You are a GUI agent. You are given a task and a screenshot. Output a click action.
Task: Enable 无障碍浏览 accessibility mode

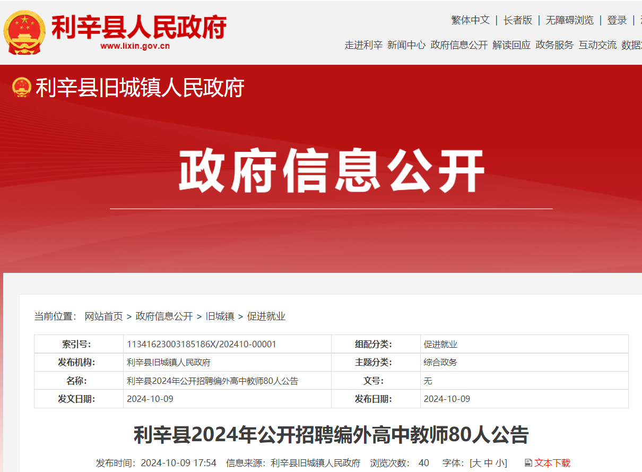(570, 20)
